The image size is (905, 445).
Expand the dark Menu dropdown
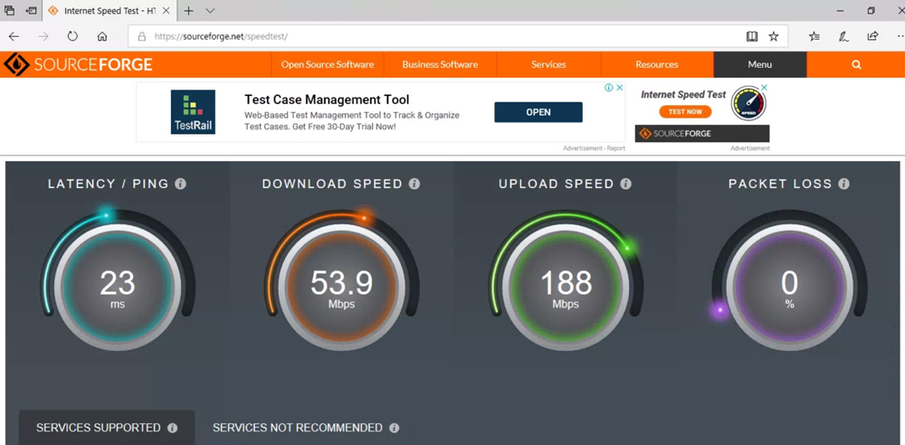click(760, 64)
